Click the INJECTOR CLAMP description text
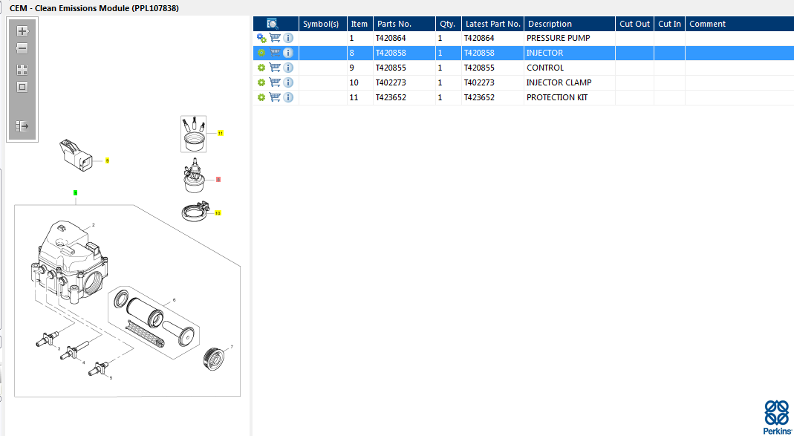 [559, 82]
